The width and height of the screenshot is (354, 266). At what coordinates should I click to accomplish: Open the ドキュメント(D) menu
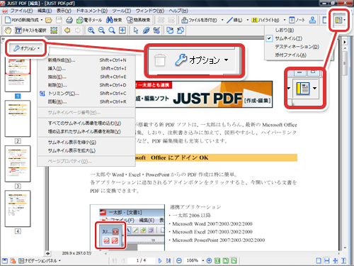[92, 11]
